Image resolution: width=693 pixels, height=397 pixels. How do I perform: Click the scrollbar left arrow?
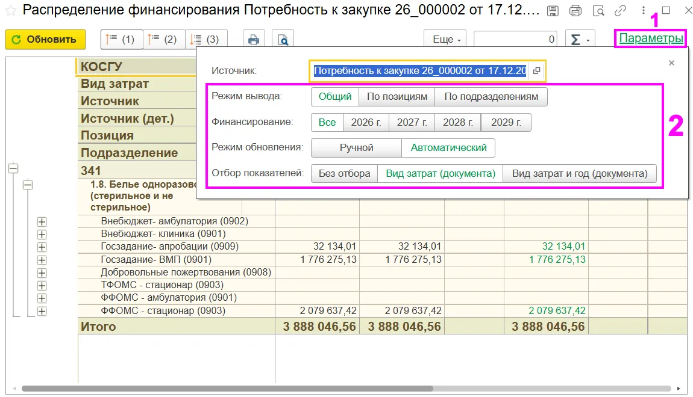coord(14,389)
